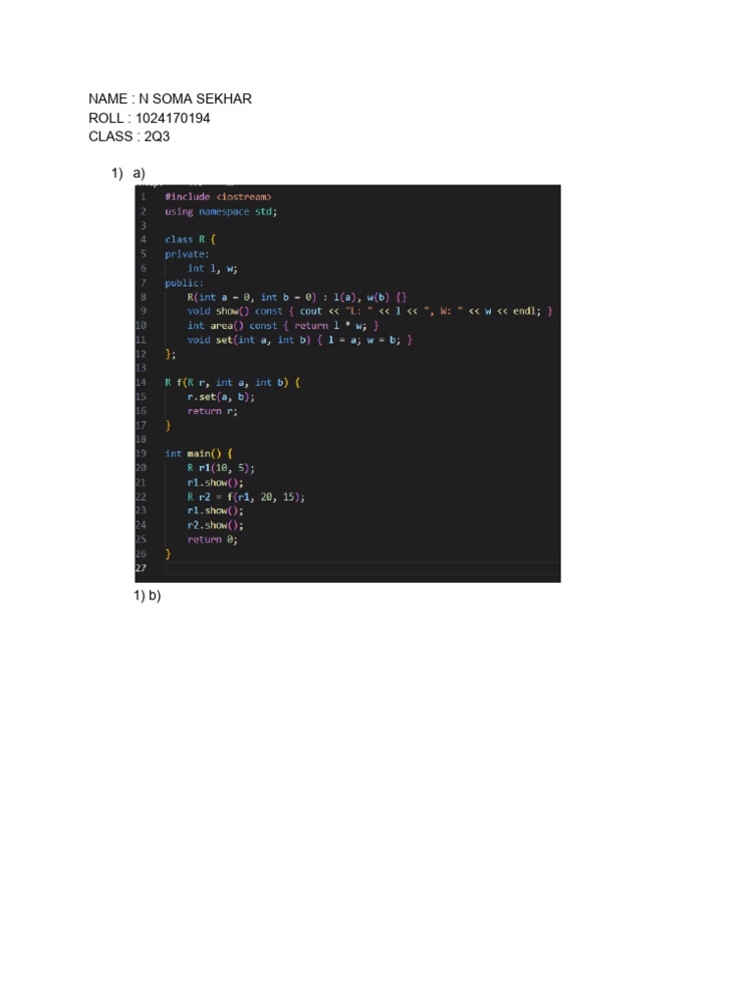Image resolution: width=754 pixels, height=1005 pixels.
Task: Click the '1) b)' question label
Action: [147, 596]
